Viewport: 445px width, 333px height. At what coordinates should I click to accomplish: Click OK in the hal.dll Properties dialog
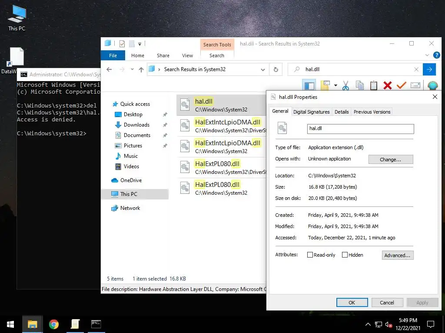352,302
